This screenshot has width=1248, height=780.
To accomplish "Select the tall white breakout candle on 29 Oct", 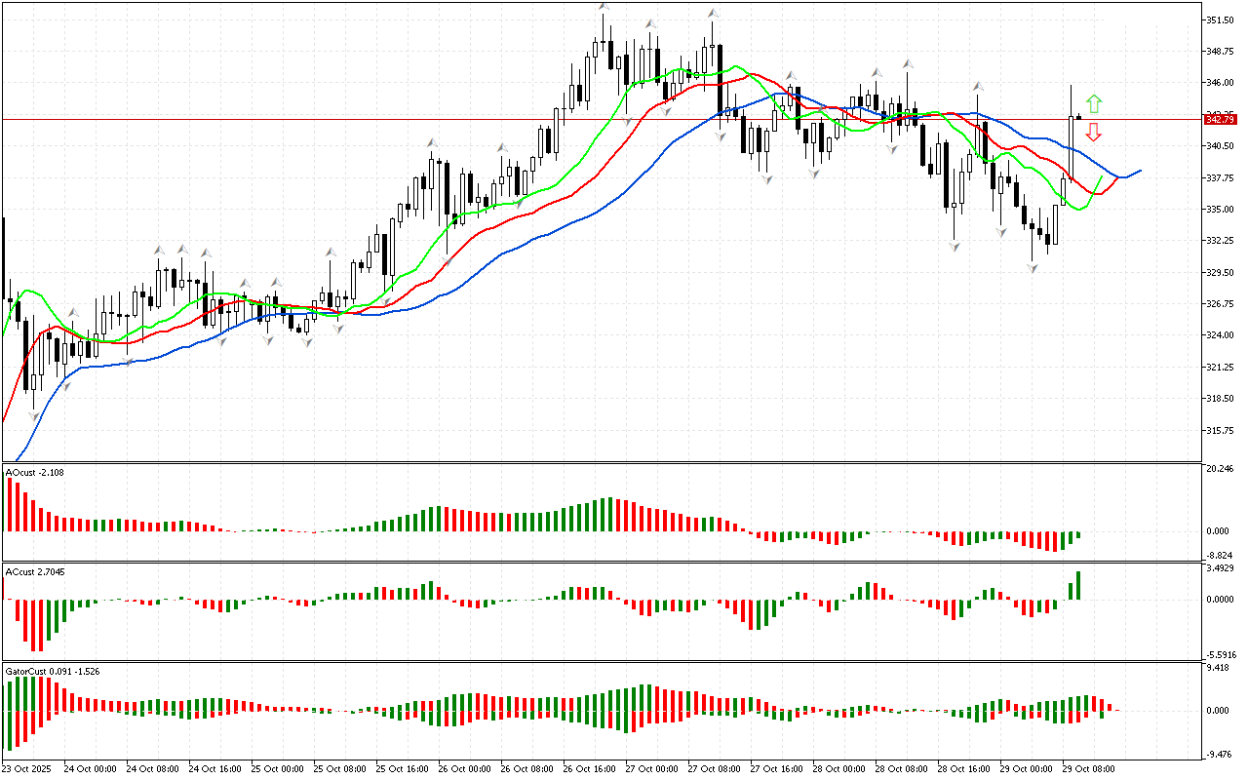I will (1071, 146).
